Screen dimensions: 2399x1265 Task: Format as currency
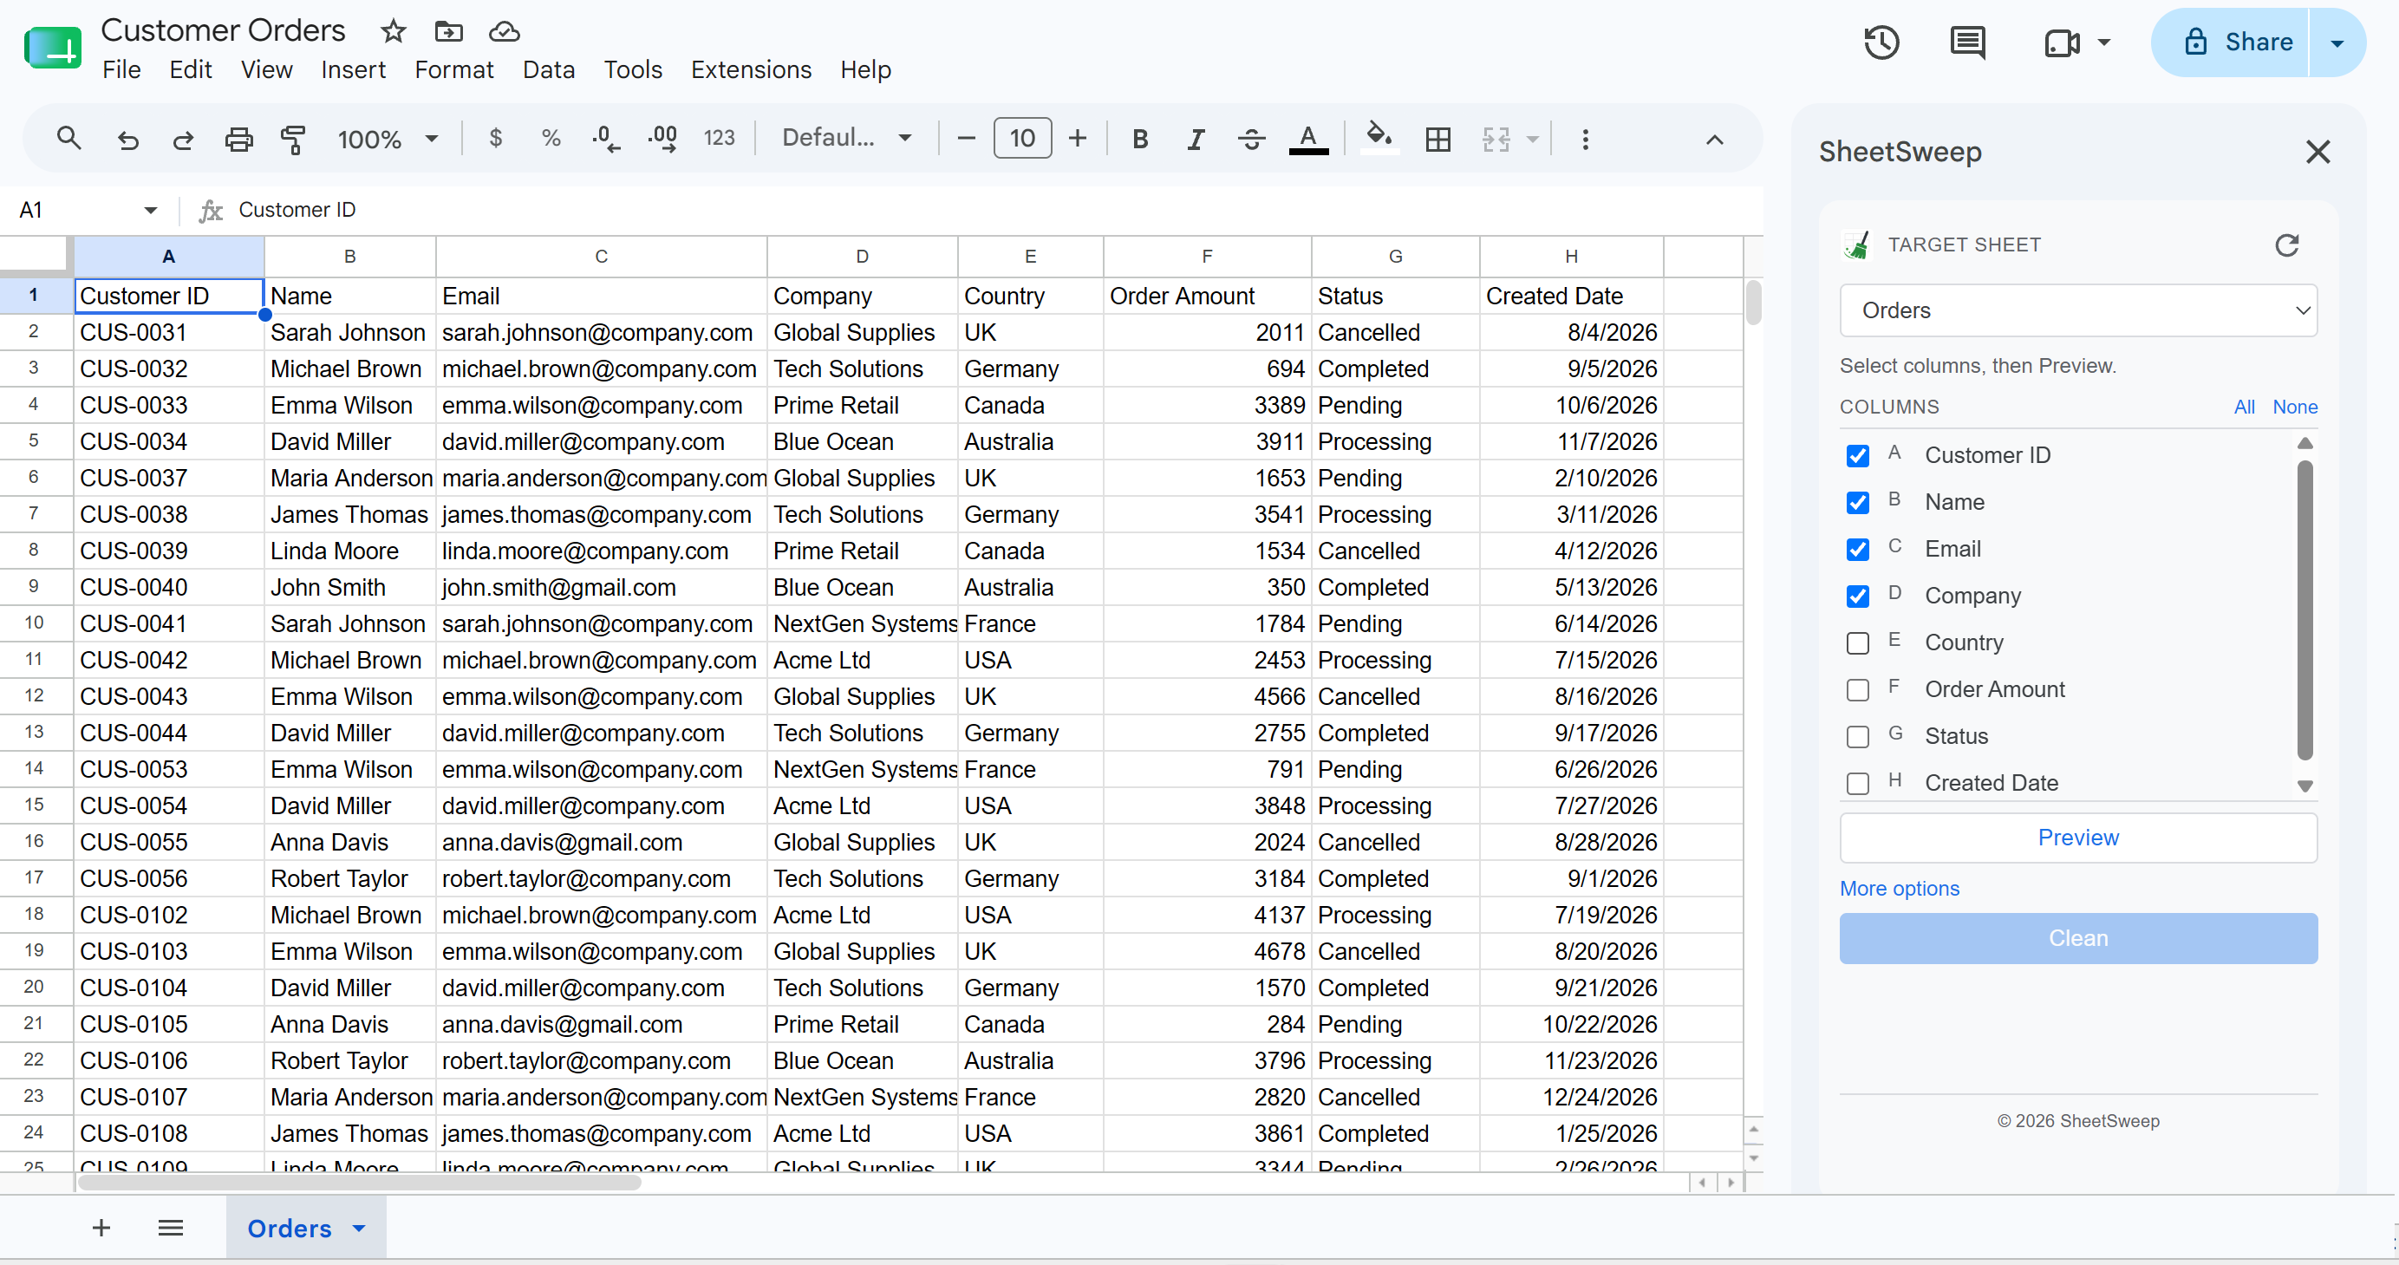[495, 139]
